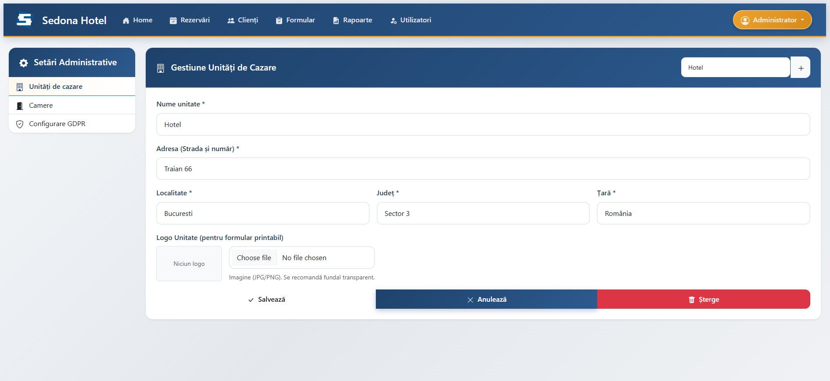This screenshot has height=381, width=830.
Task: Click the plus icon to add unit
Action: coord(801,68)
